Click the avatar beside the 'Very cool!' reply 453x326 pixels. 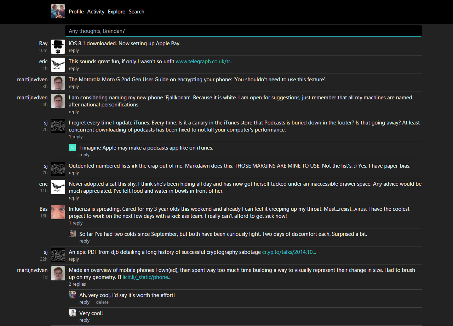click(x=72, y=313)
